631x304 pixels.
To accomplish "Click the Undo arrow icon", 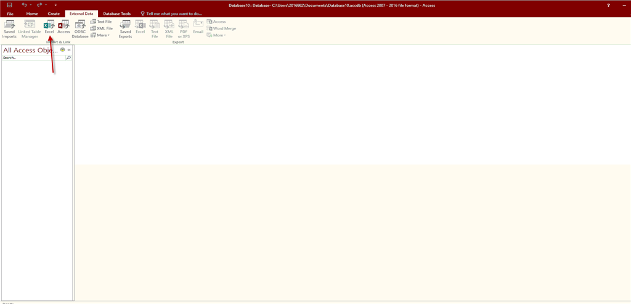I will point(25,5).
